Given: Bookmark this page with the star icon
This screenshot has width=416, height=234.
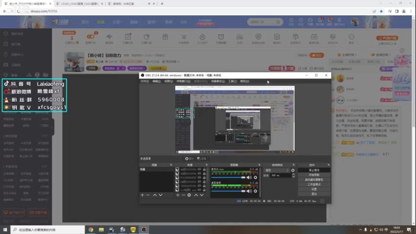Looking at the screenshot, I should (381, 11).
